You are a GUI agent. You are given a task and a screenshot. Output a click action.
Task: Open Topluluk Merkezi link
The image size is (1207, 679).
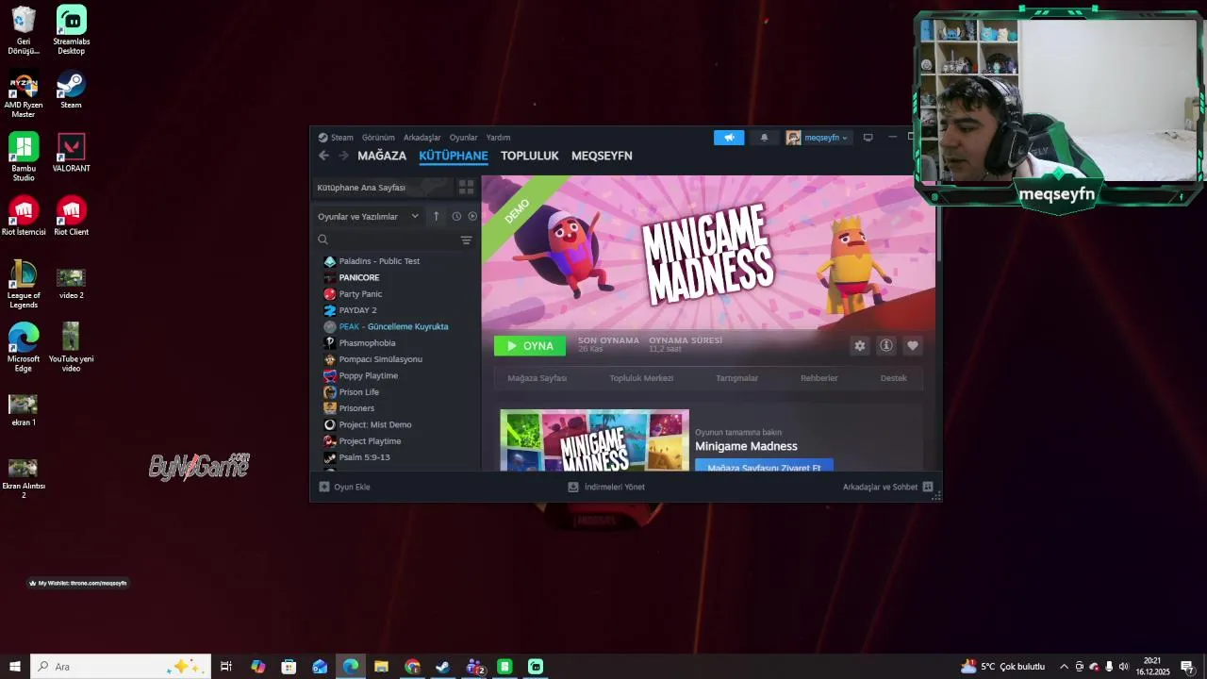coord(641,378)
